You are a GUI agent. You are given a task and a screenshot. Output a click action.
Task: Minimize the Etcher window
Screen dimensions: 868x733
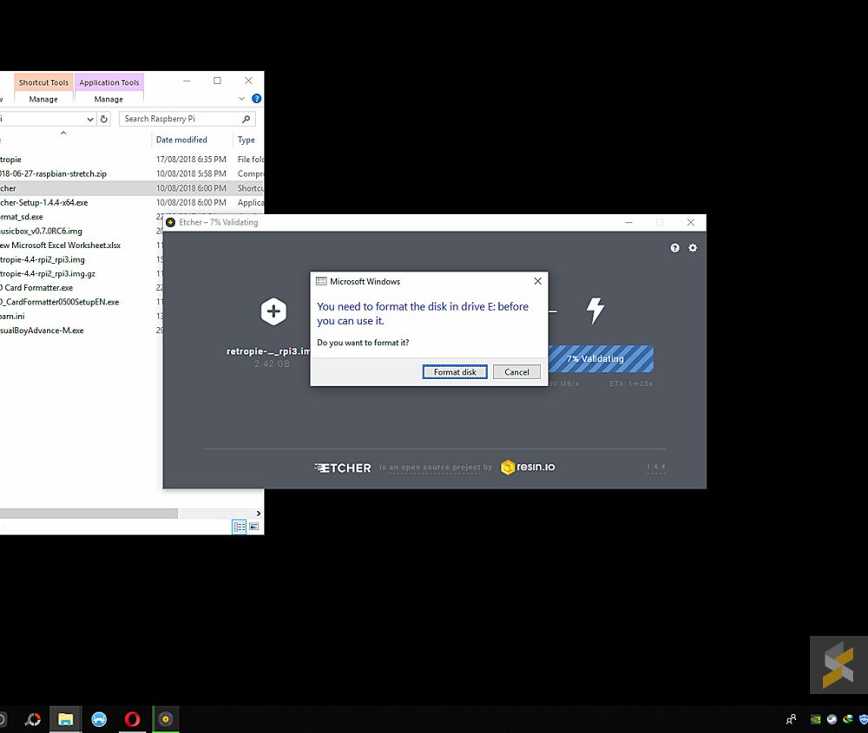coord(628,222)
